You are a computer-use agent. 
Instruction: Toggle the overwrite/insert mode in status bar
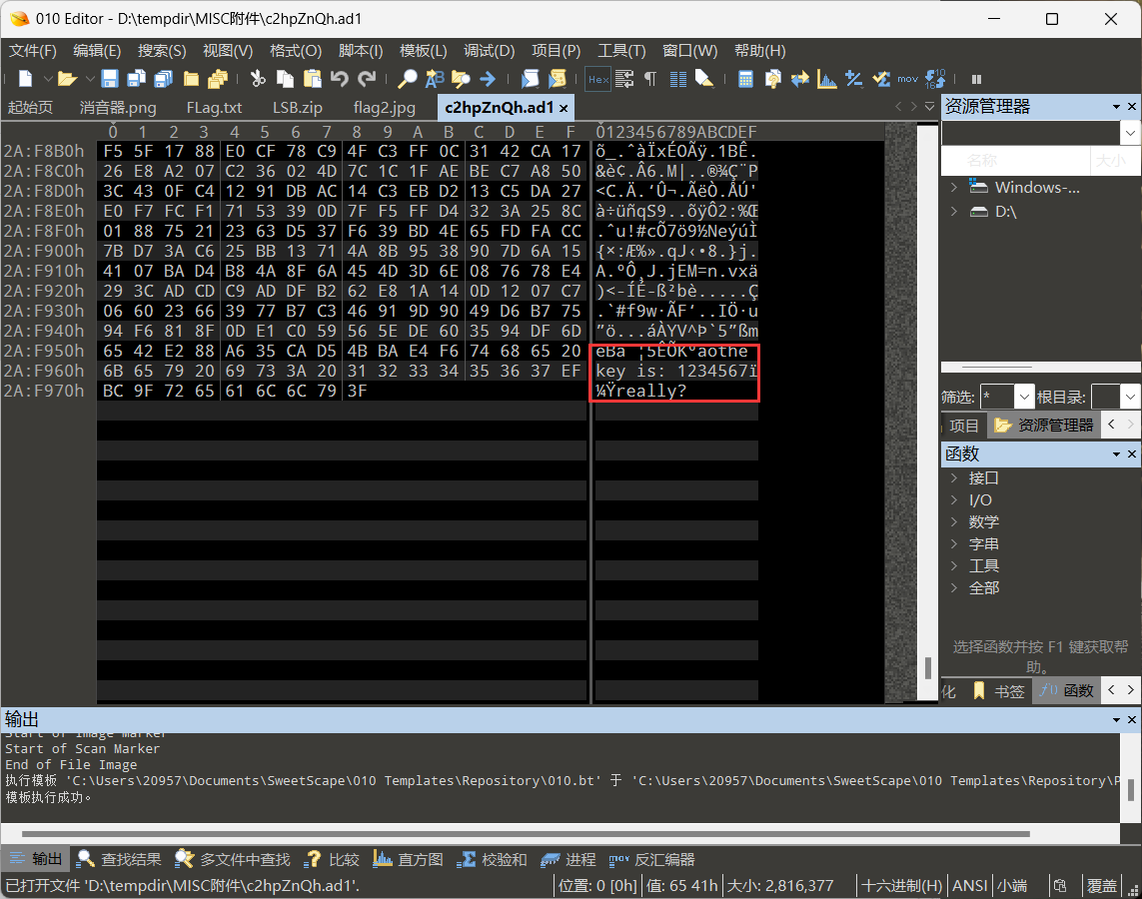1102,885
